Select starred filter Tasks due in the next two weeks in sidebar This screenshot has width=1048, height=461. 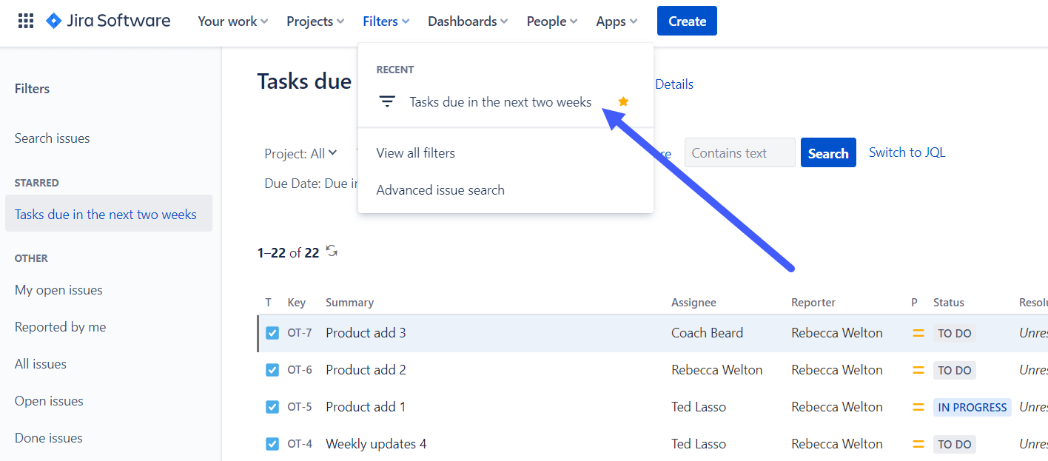[x=109, y=213]
